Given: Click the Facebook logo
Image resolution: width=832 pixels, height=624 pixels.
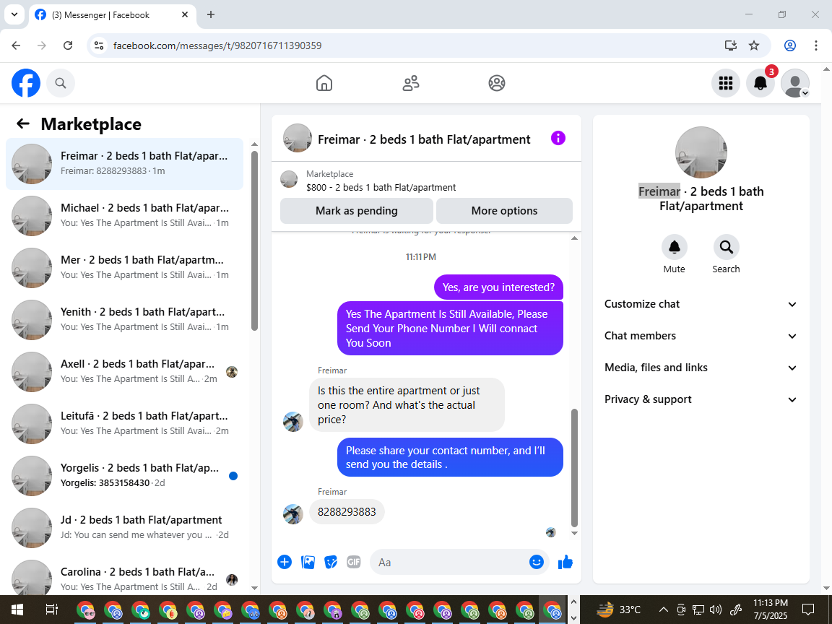Looking at the screenshot, I should coord(26,83).
